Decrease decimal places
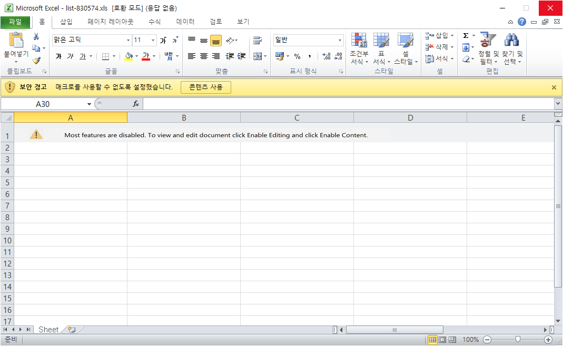 pyautogui.click(x=338, y=56)
